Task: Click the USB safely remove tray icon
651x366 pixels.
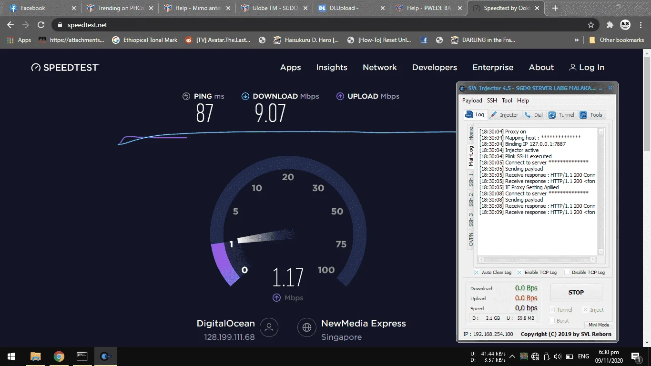Action: [546, 356]
